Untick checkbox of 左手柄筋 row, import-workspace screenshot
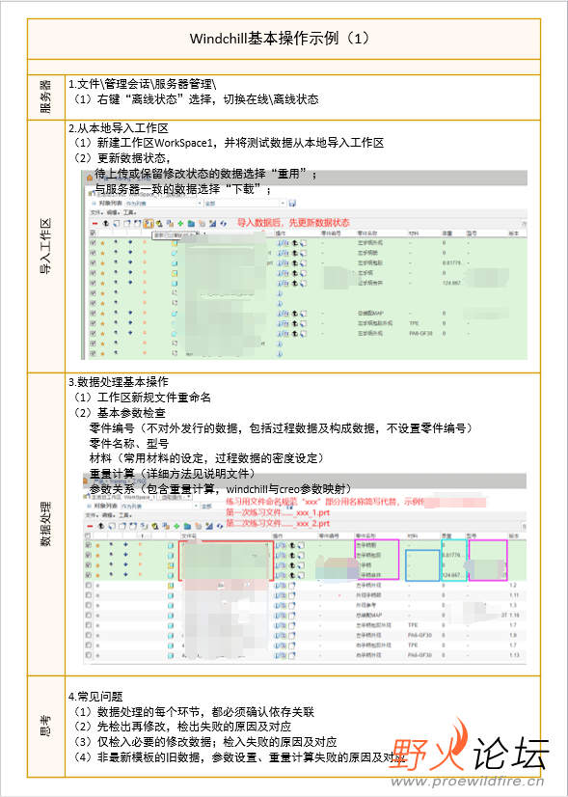 tap(93, 253)
